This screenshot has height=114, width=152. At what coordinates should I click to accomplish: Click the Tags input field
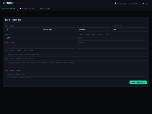pos(76,74)
